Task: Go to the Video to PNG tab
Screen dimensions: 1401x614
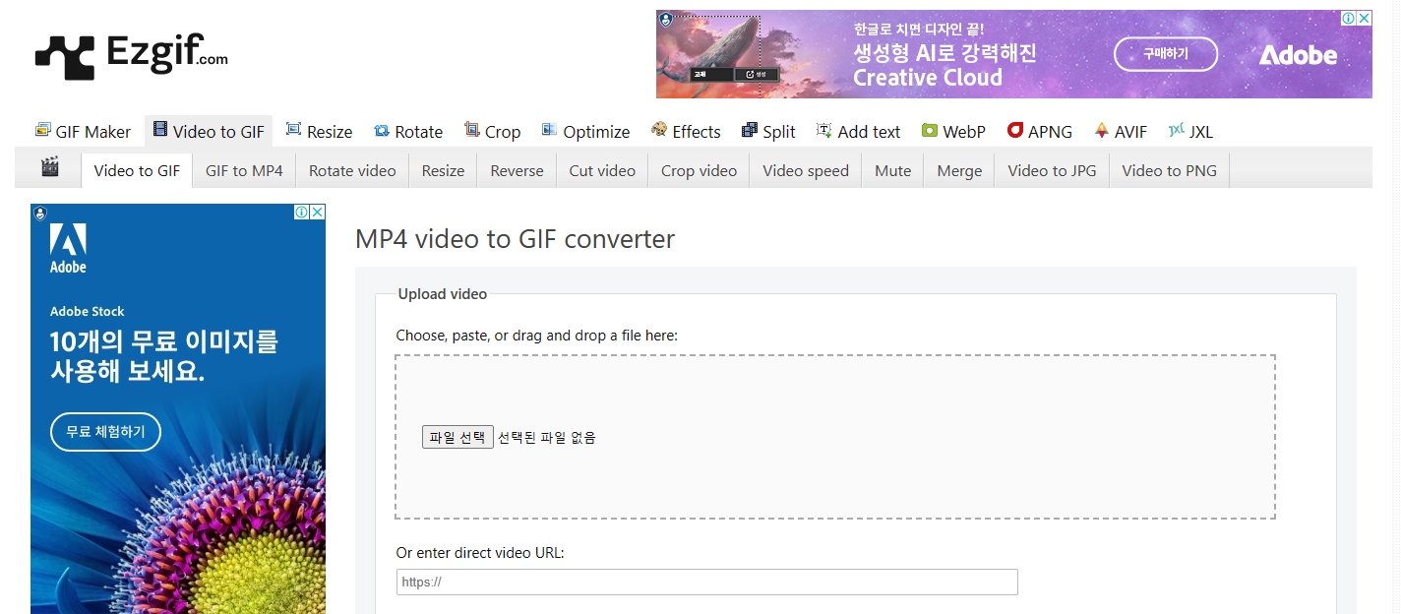Action: point(1170,170)
